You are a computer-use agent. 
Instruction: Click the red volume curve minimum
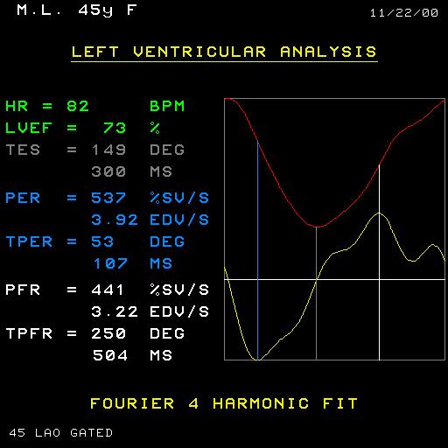(x=317, y=227)
